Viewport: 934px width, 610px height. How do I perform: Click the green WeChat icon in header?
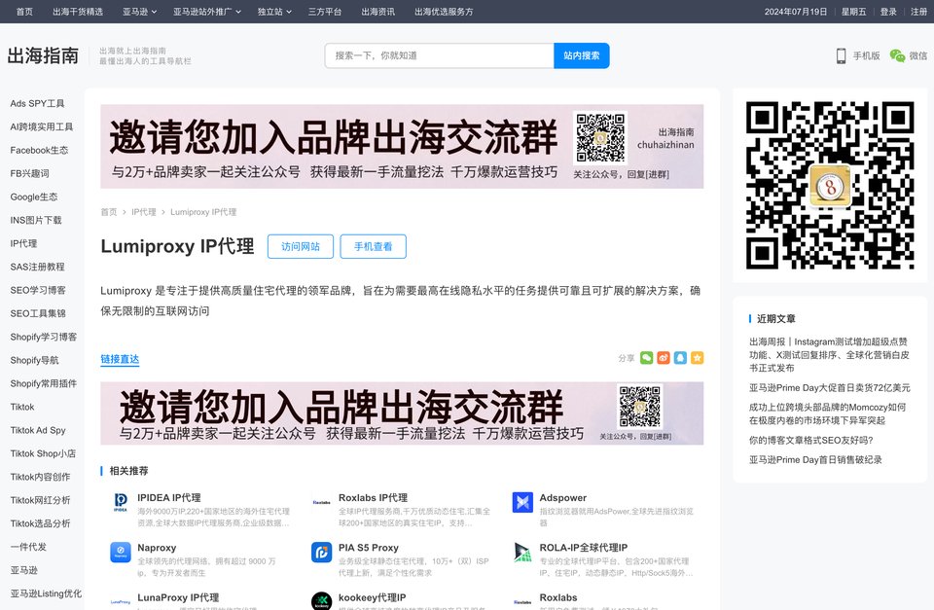tap(897, 55)
